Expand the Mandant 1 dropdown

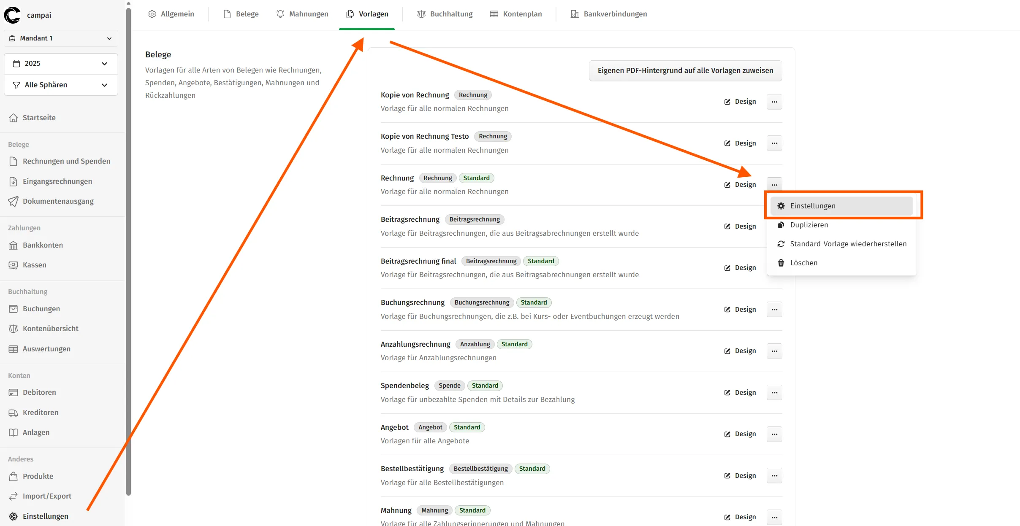(61, 38)
